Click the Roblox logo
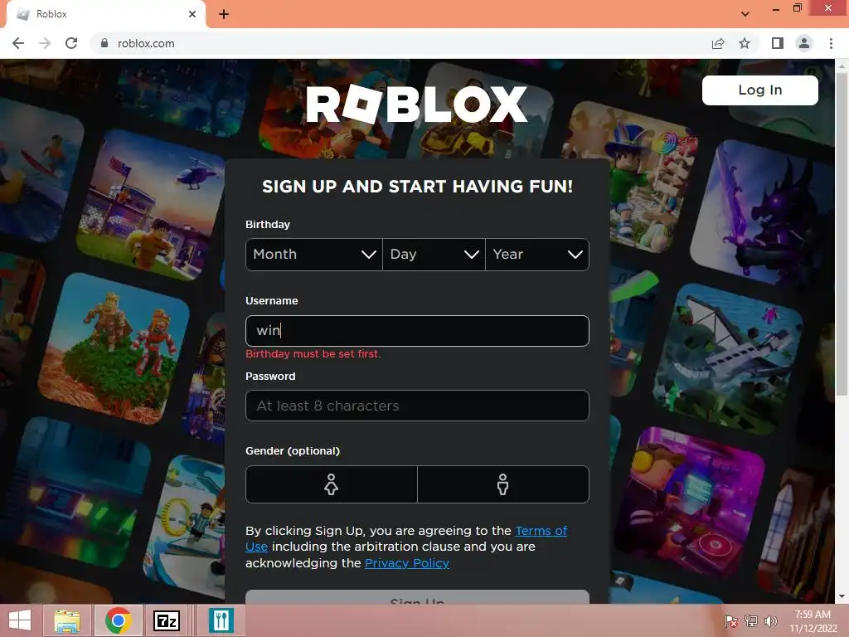 (x=417, y=104)
